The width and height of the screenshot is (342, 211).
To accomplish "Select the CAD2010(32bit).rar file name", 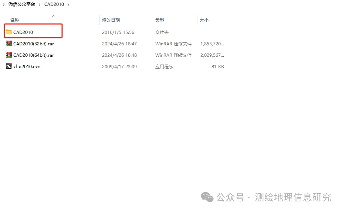I will (x=34, y=44).
